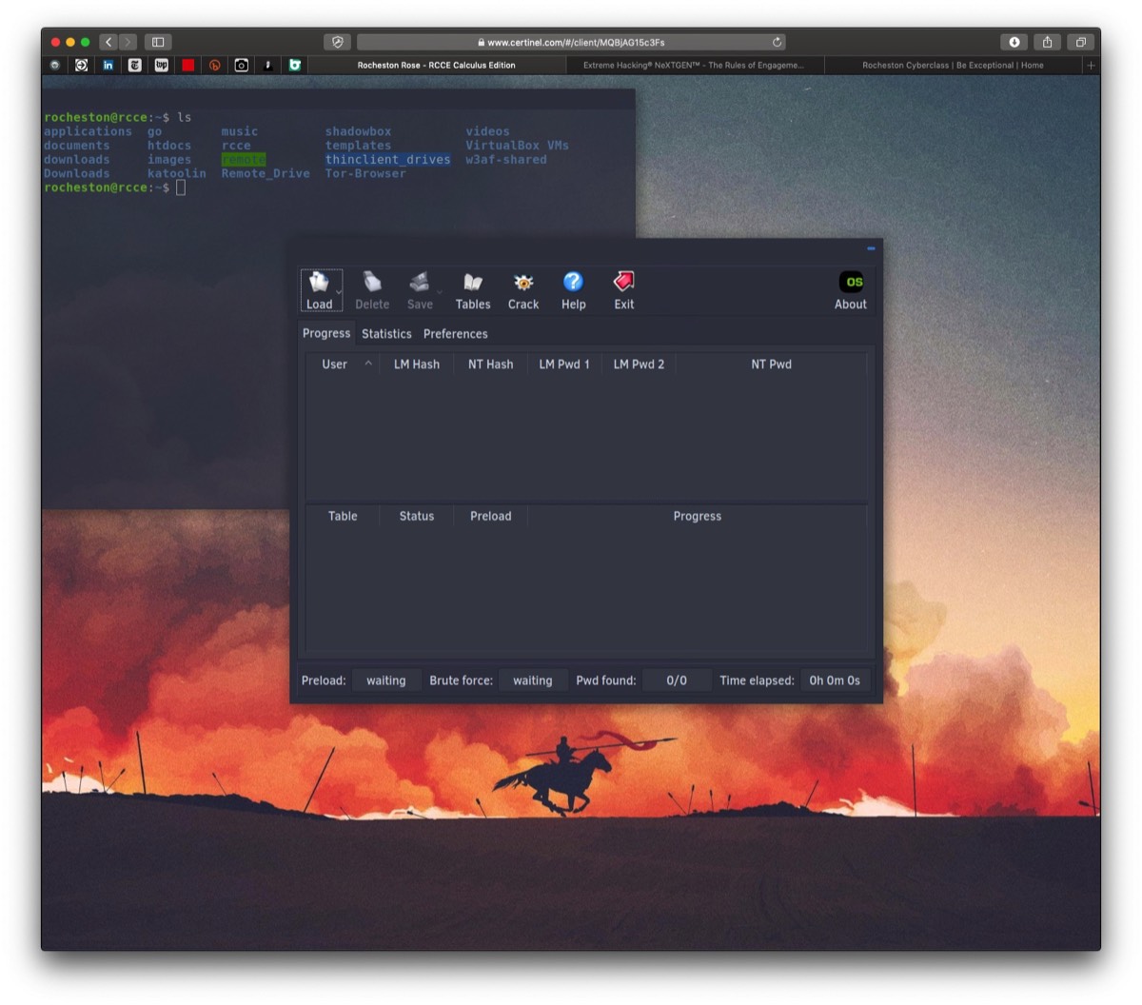Click VirtualBox VMs in the terminal output

click(x=517, y=146)
